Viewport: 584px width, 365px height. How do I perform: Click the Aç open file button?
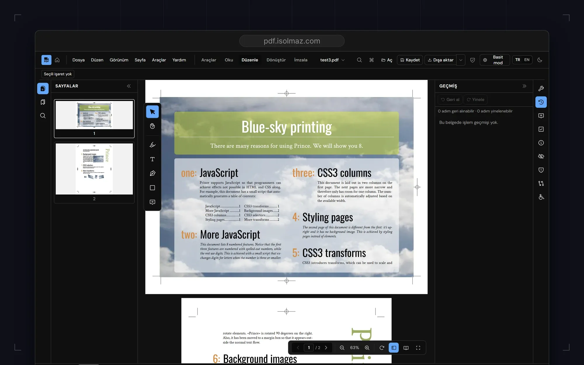pyautogui.click(x=387, y=60)
